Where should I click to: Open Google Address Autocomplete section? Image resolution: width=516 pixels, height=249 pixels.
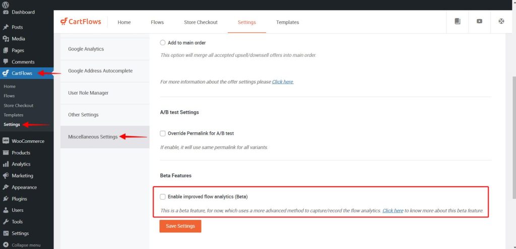(105, 71)
